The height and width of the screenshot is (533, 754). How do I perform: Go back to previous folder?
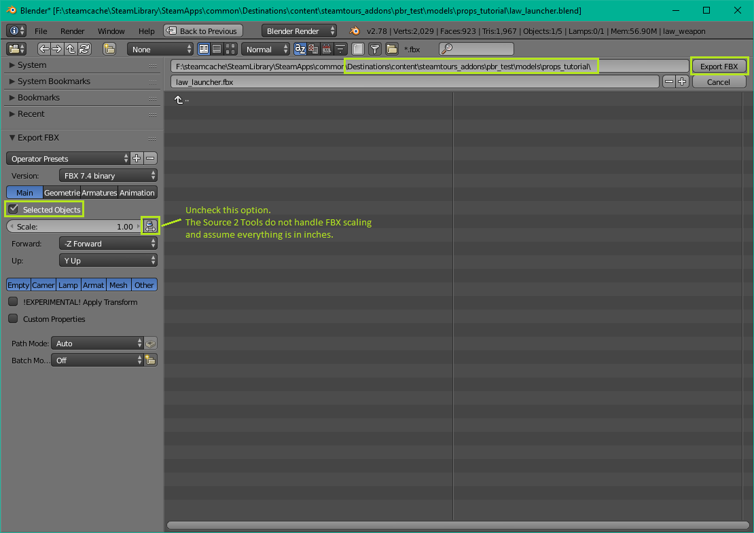tap(44, 49)
